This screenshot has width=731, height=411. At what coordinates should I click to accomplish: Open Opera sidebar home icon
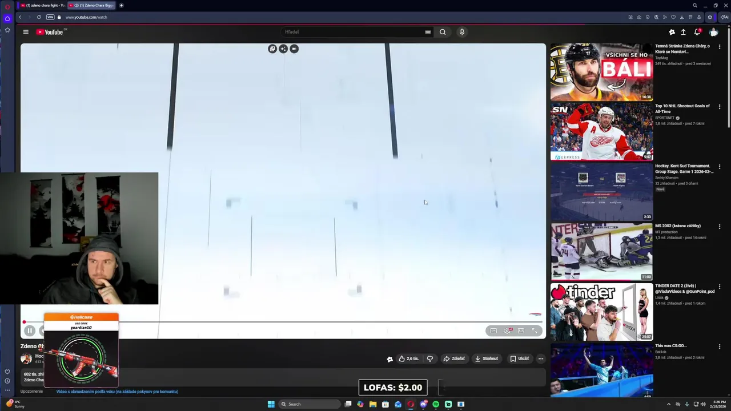pyautogui.click(x=7, y=18)
